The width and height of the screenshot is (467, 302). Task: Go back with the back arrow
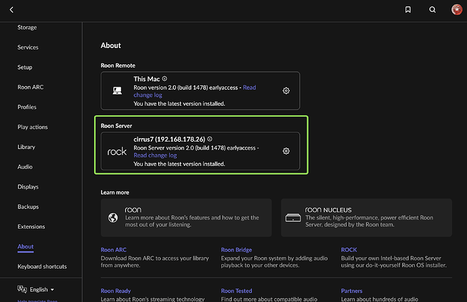tap(12, 10)
